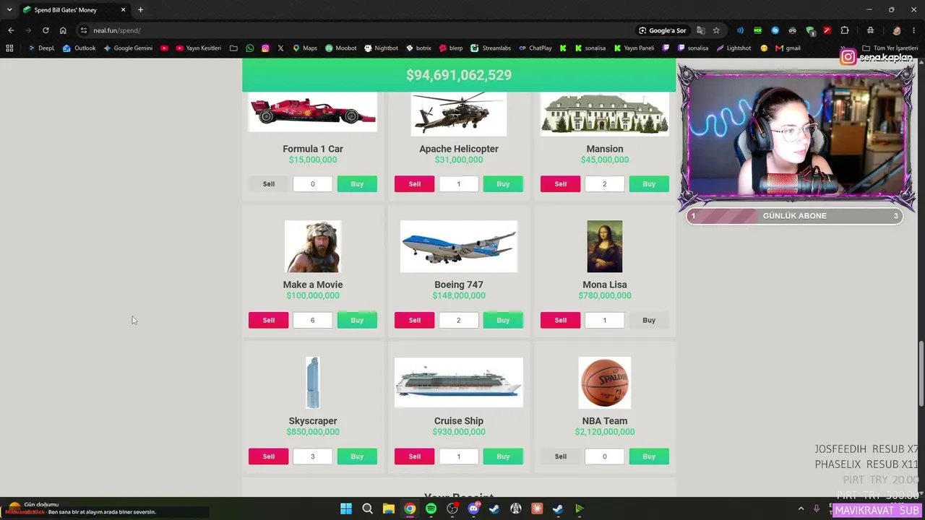Viewport: 925px width, 520px height.
Task: Click the address bar URL field
Action: click(361, 30)
